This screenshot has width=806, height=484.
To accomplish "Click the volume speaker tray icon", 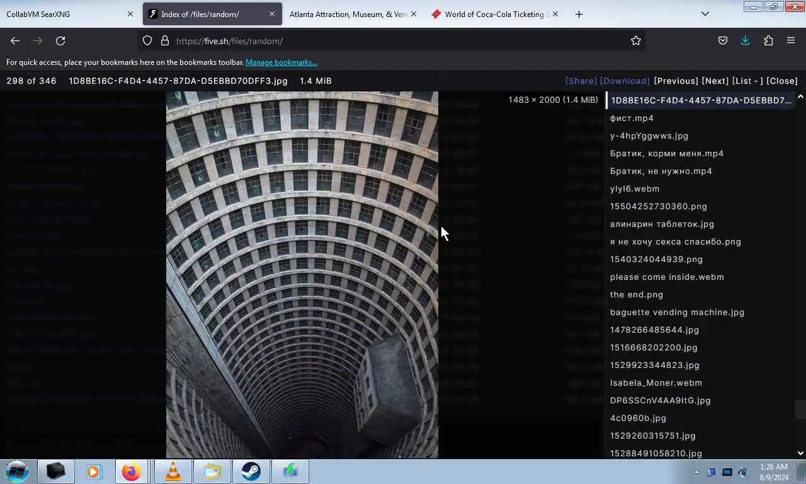I will 742,472.
